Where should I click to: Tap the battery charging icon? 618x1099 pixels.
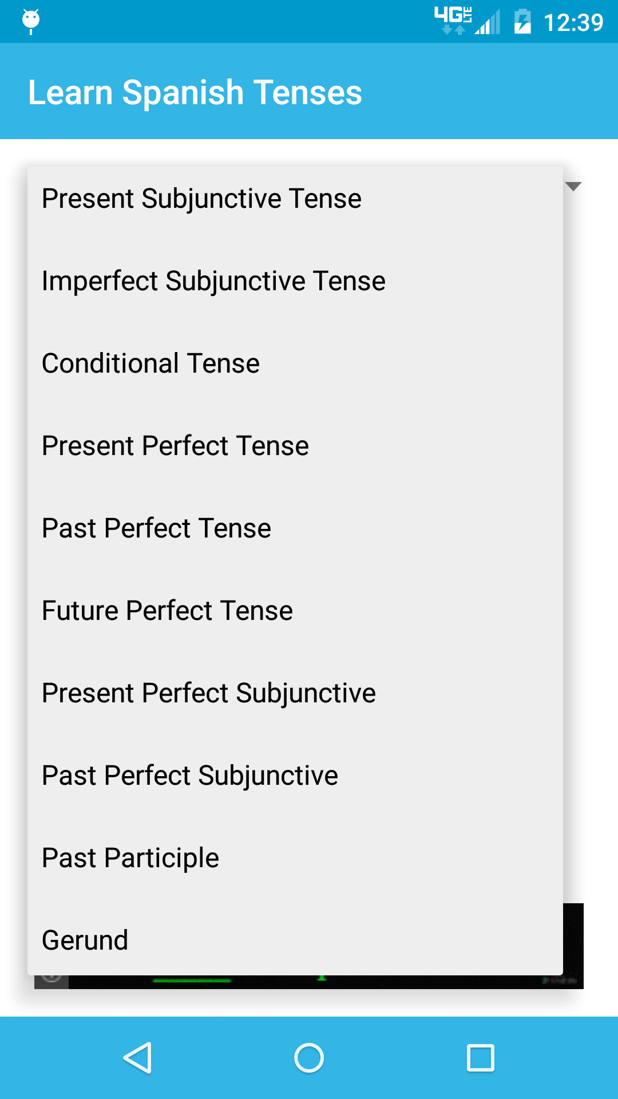click(x=522, y=22)
